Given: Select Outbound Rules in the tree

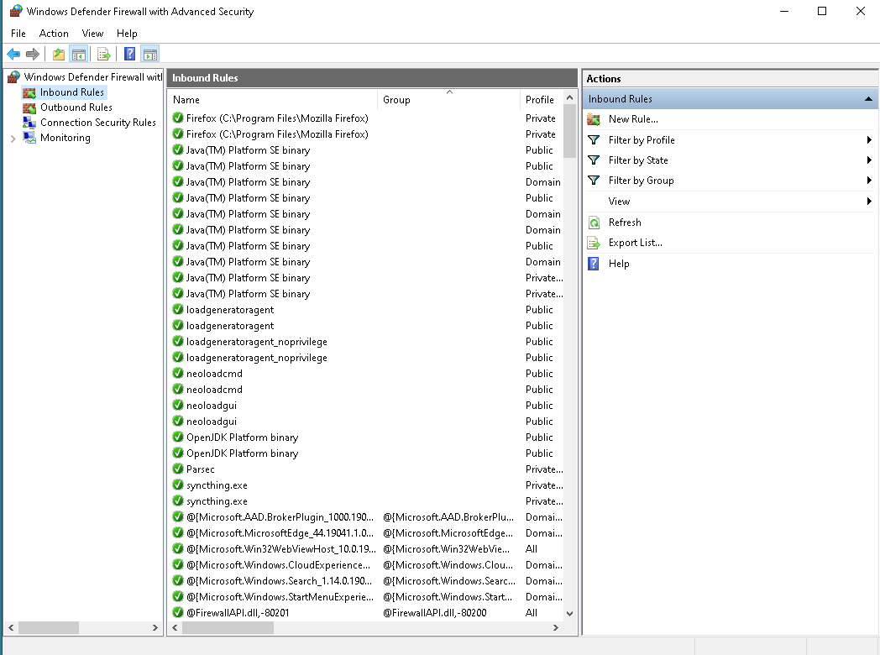Looking at the screenshot, I should 76,107.
